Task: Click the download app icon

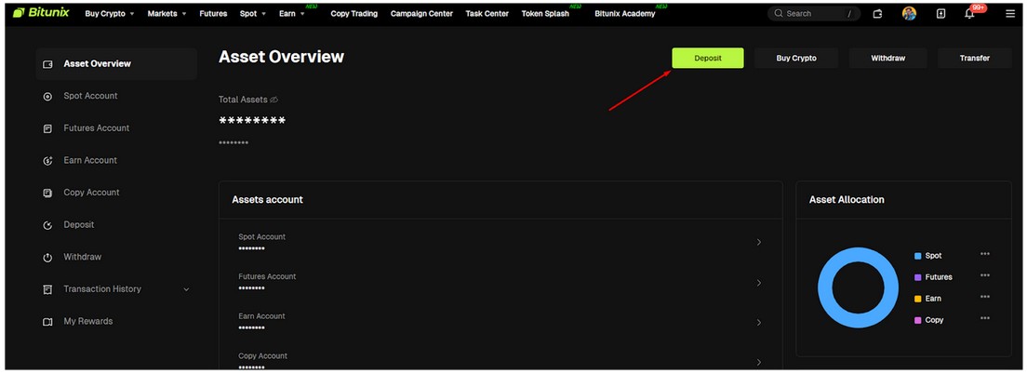Action: click(x=940, y=14)
